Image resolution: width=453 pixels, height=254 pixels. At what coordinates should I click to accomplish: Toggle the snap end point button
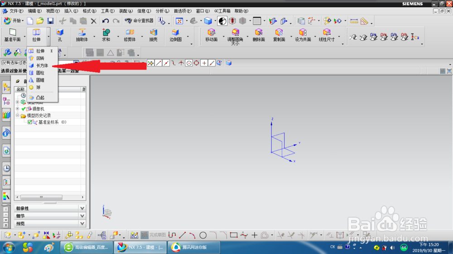pos(158,63)
